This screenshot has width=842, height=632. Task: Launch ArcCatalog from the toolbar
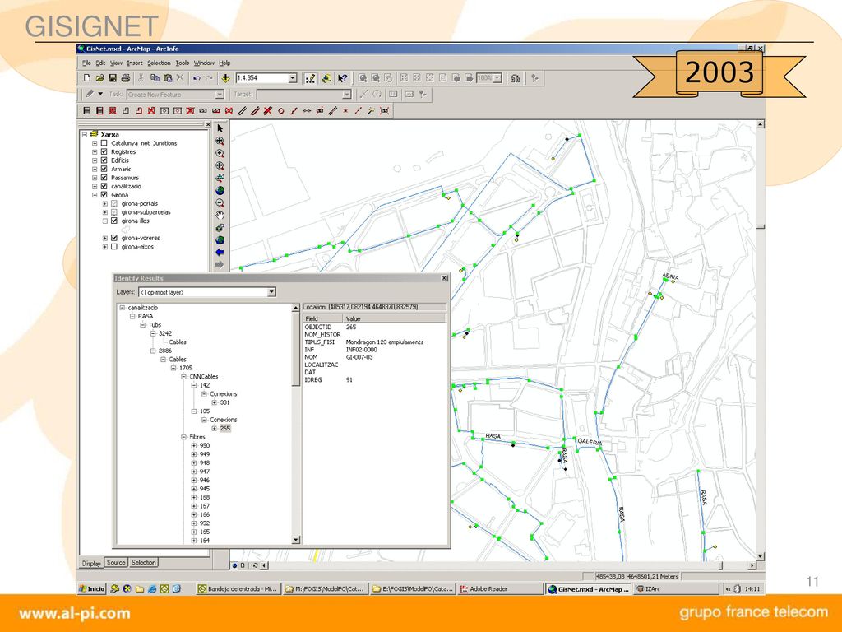point(326,78)
